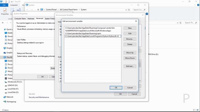Refresh the System control panel window
The image size is (200, 112).
coord(129,10)
